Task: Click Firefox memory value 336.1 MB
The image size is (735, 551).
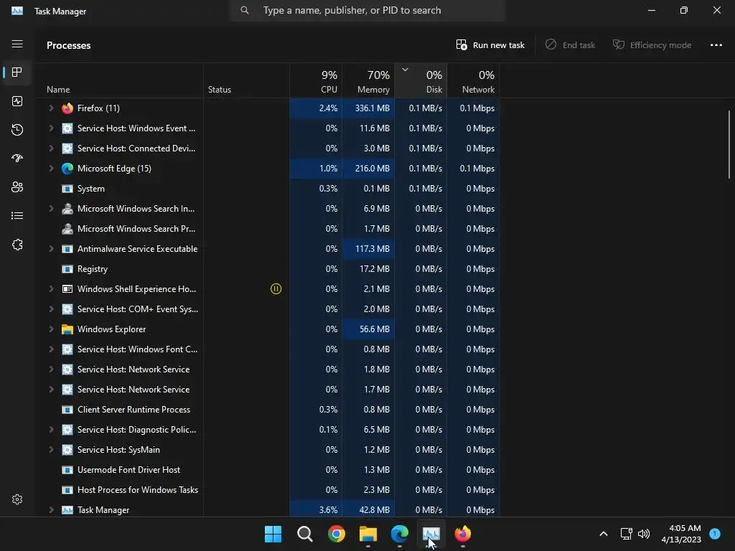Action: click(373, 108)
